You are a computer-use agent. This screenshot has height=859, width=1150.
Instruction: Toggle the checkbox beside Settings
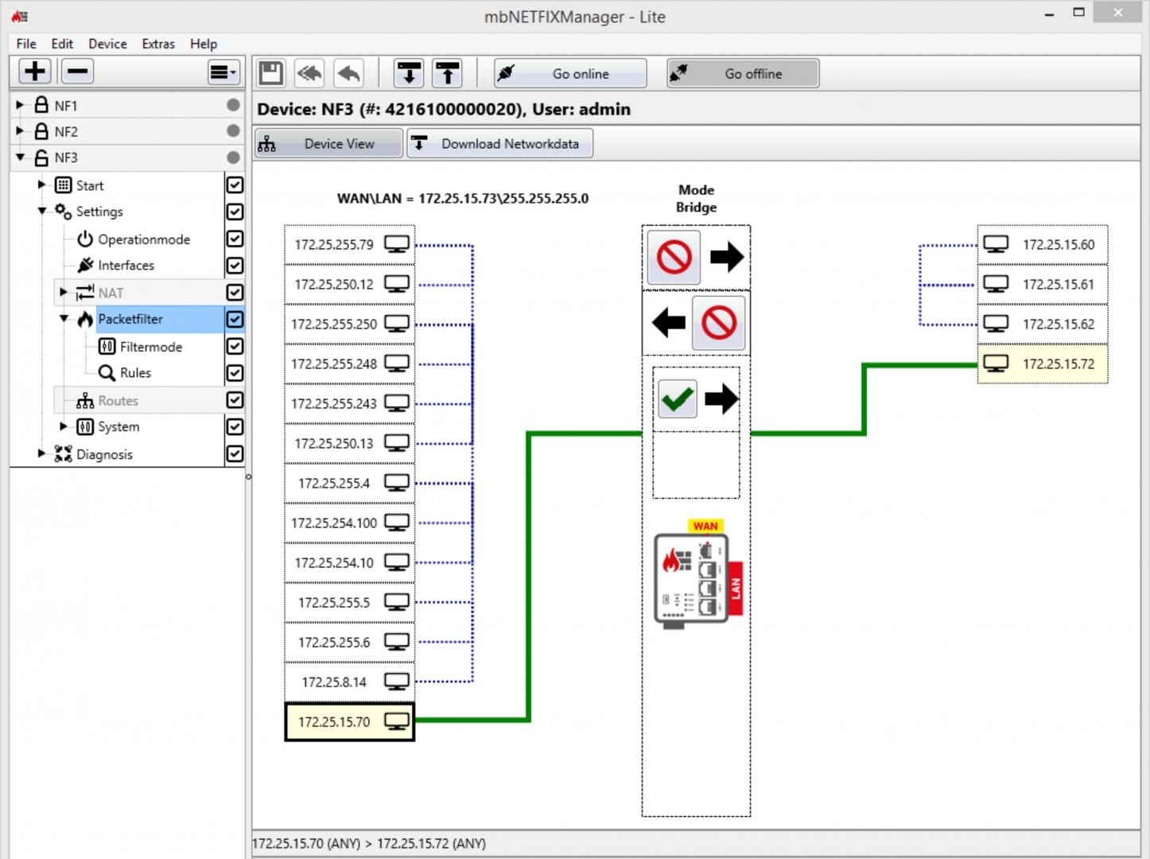[235, 212]
